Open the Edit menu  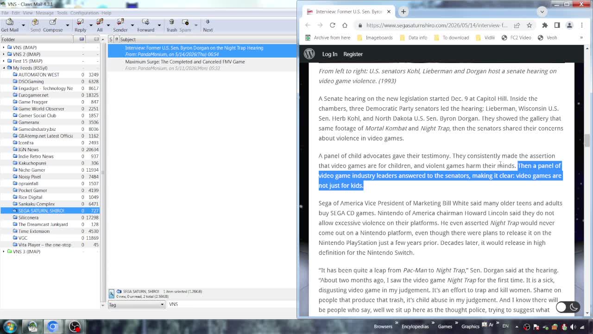(x=16, y=13)
